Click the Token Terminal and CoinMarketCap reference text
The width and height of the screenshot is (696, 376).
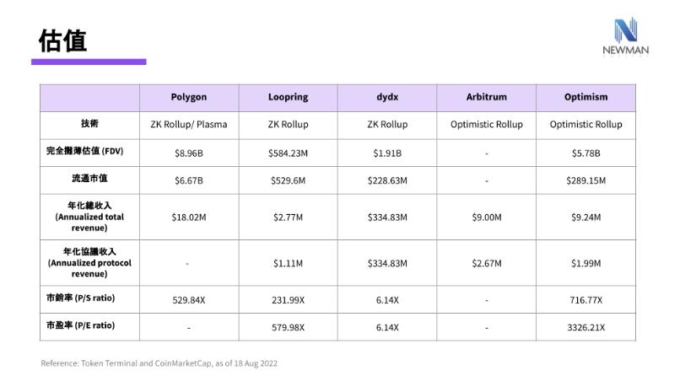pos(159,363)
